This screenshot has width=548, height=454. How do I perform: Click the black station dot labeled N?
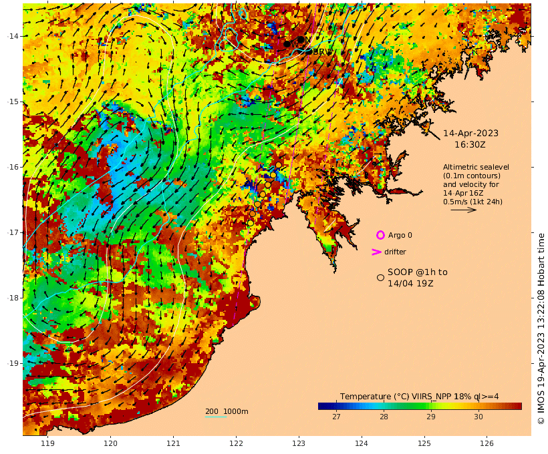coord(301,39)
